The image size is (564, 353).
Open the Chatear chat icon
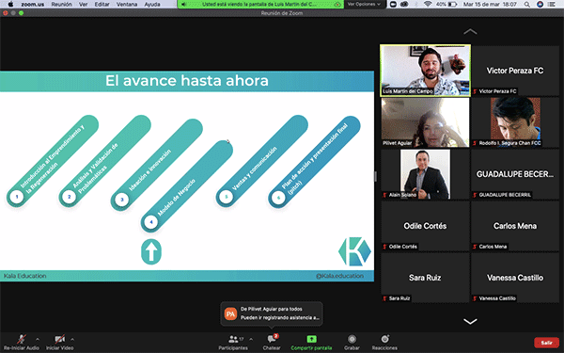point(272,339)
